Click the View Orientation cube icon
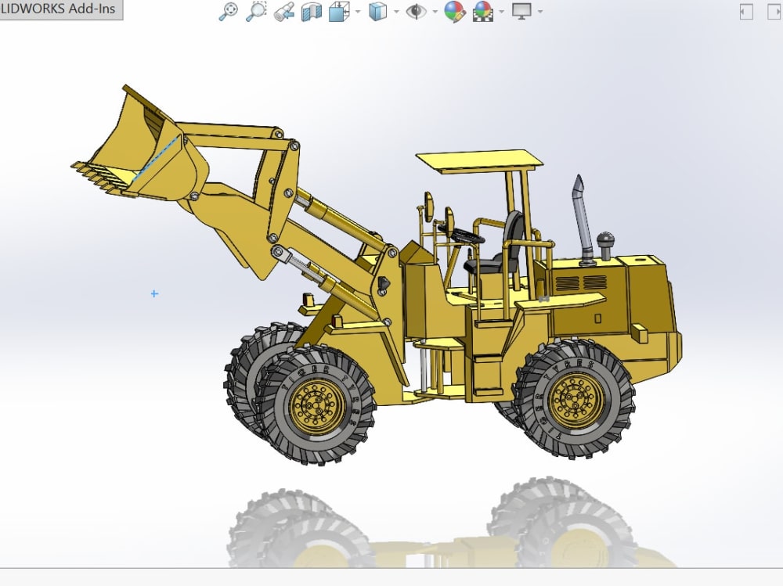783x586 pixels. [340, 12]
